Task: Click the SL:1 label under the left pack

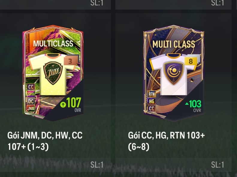Action: [97, 165]
